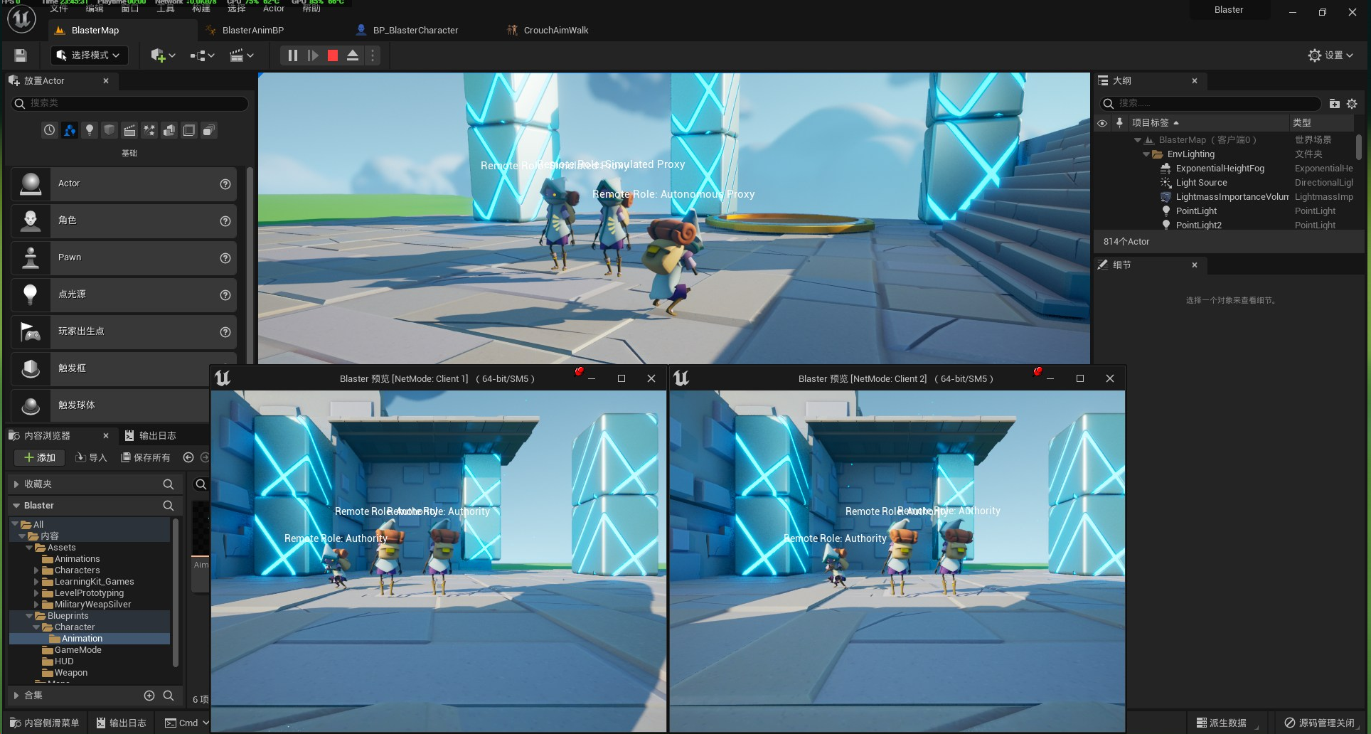Open help for the 点光源 entry
1371x734 pixels.
[225, 295]
